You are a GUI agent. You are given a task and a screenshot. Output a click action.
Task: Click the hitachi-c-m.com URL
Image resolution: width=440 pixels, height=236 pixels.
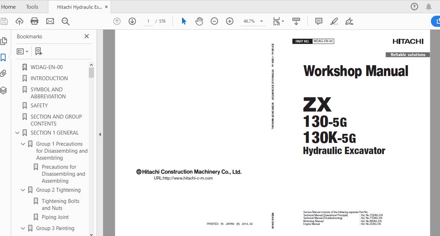point(183,178)
